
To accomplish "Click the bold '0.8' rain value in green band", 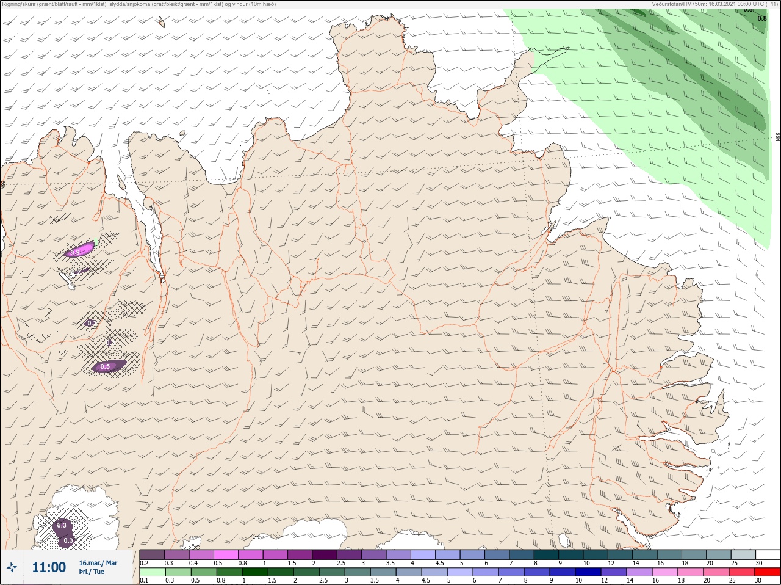I will tap(762, 18).
